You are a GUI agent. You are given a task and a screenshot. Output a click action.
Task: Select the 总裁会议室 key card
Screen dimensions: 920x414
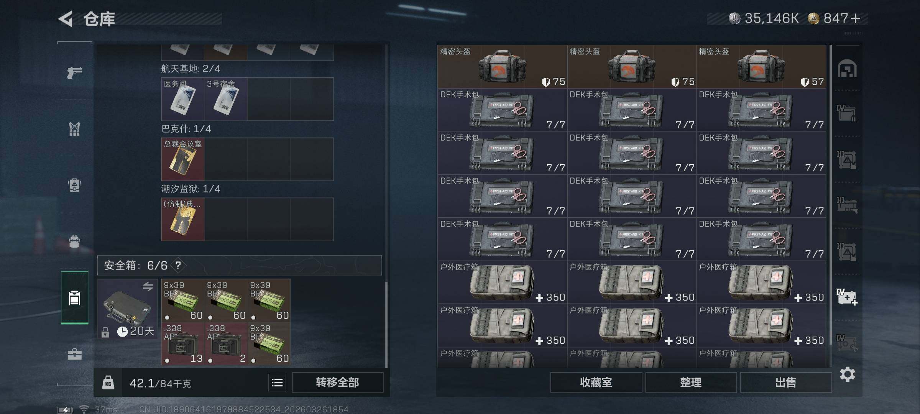[183, 159]
